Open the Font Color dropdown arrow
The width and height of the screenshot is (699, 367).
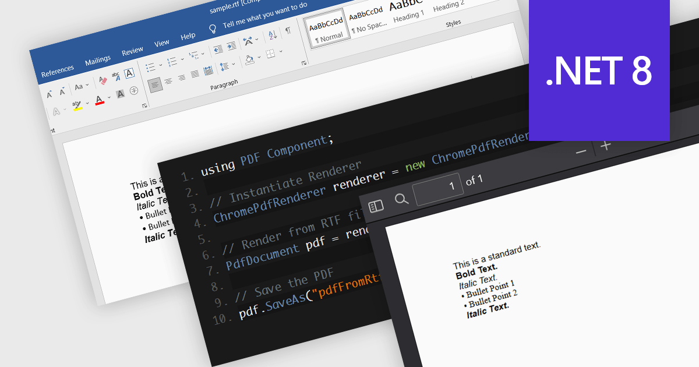pyautogui.click(x=109, y=97)
